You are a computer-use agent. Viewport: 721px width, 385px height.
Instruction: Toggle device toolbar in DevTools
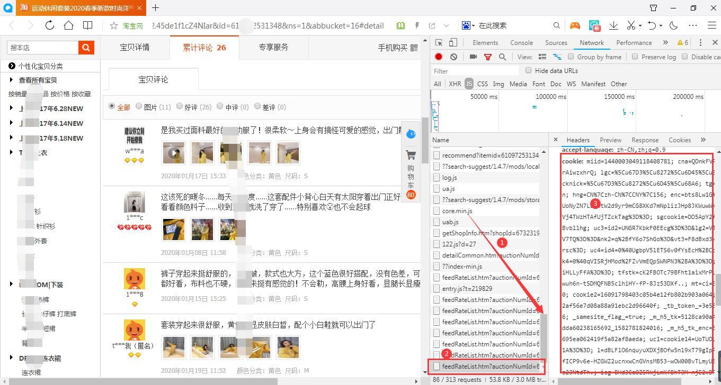453,43
